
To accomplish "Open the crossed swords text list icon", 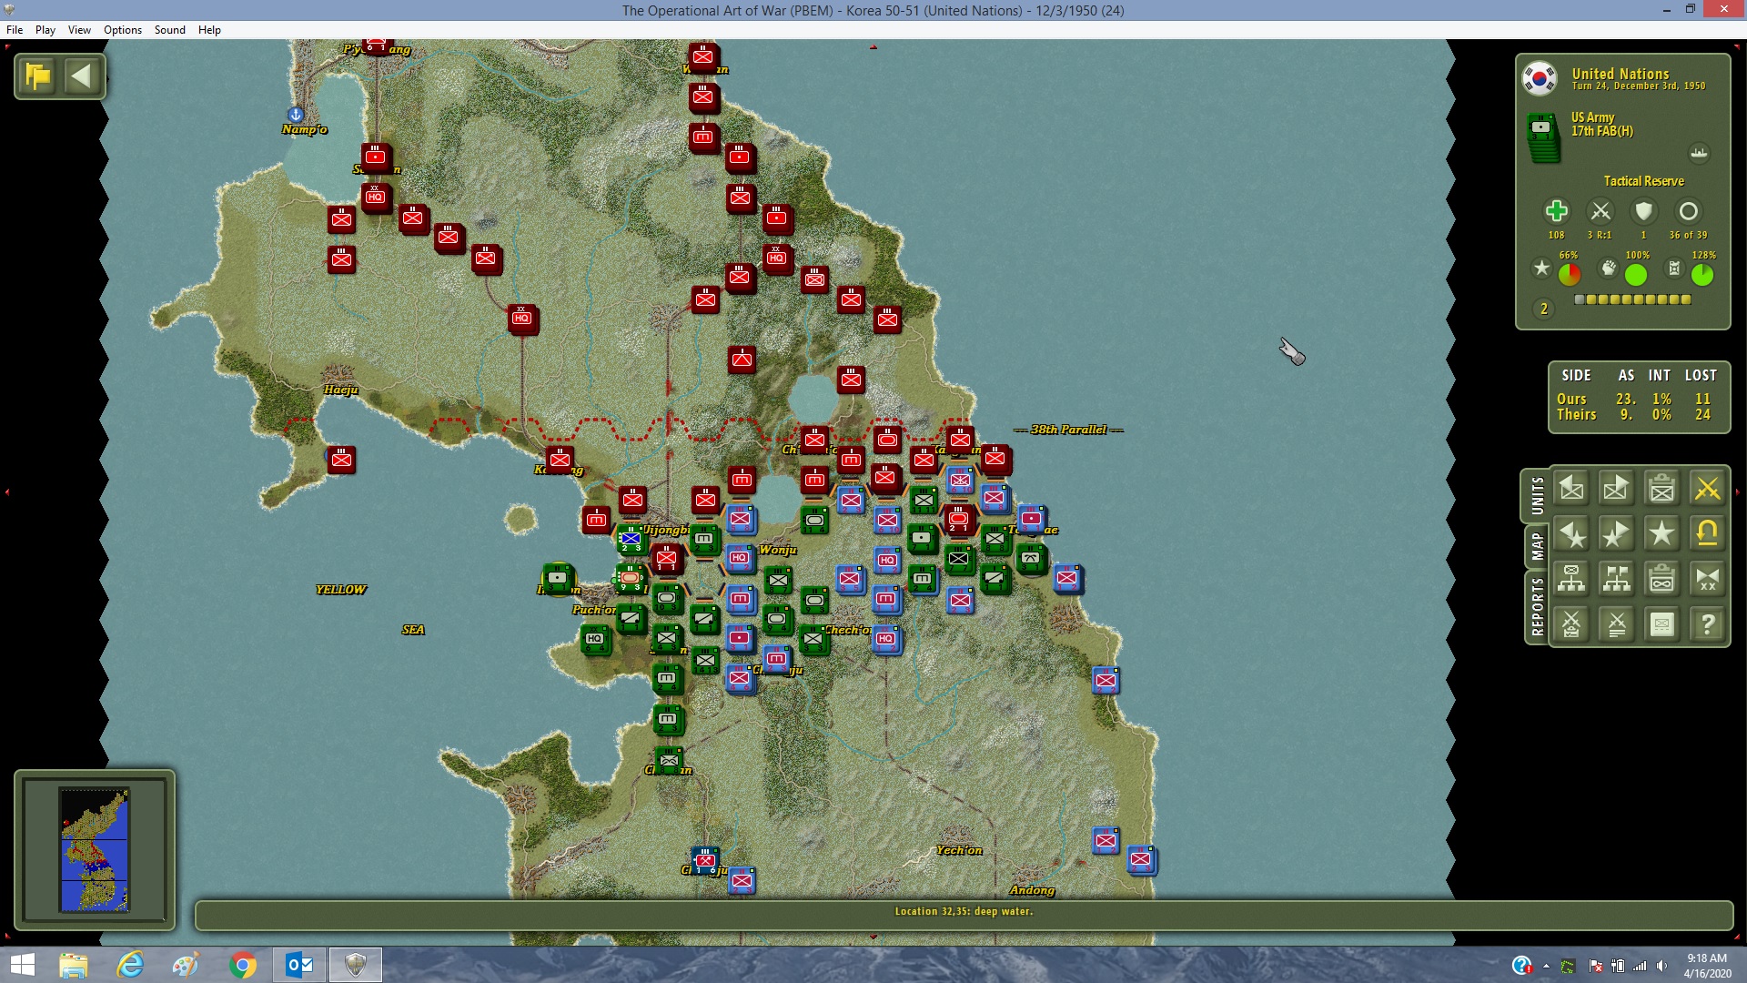I will coord(1617,624).
